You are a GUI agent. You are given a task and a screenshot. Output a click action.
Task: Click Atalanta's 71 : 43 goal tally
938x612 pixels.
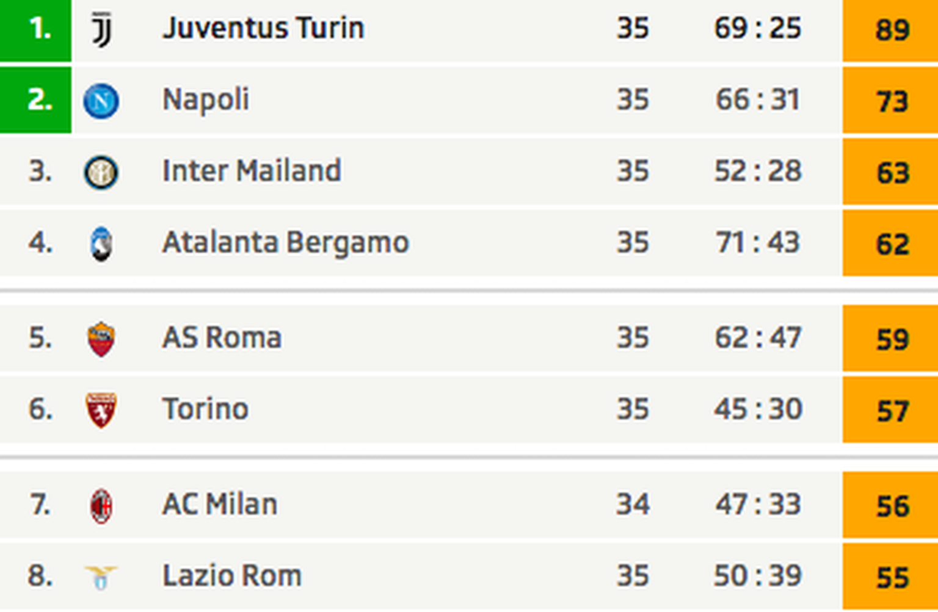757,243
